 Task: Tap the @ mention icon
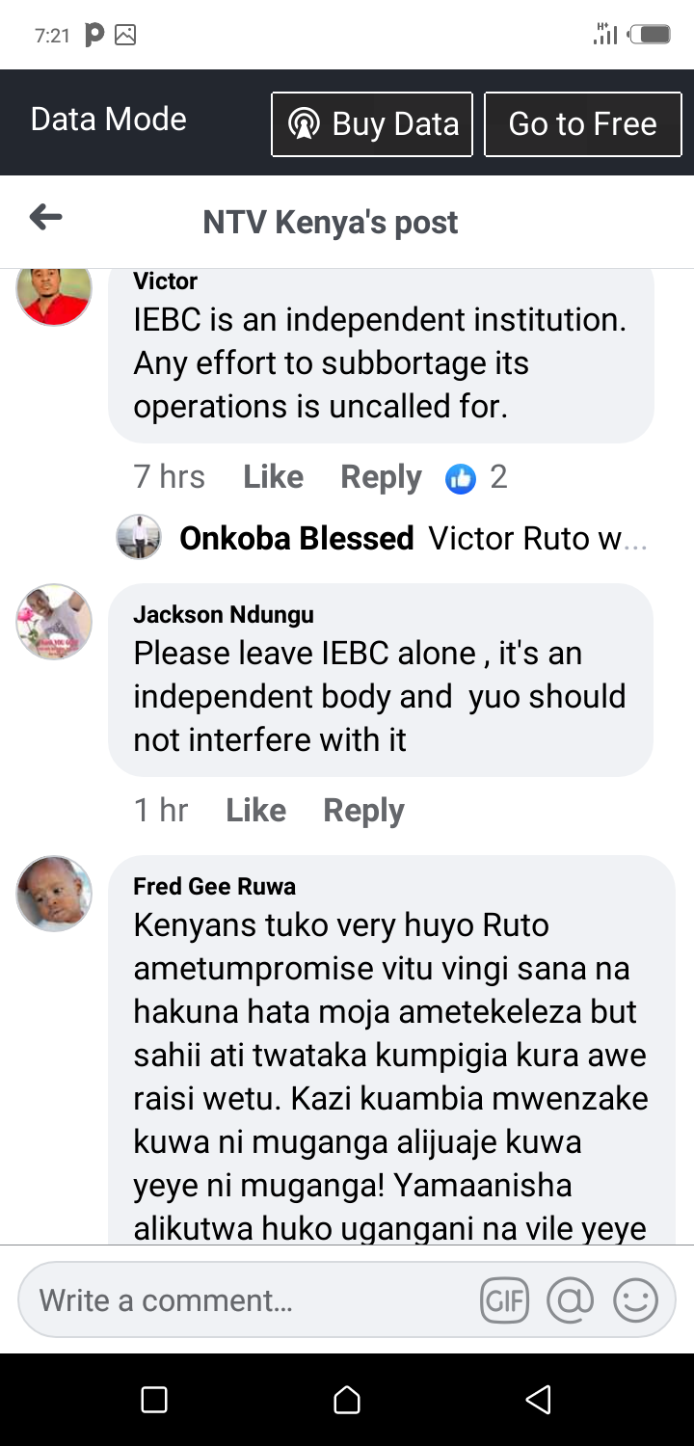pos(570,1301)
